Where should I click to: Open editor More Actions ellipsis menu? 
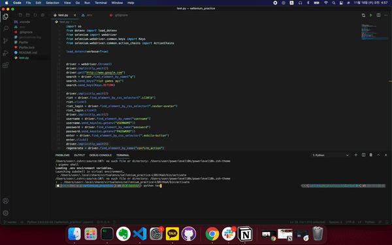[385, 15]
